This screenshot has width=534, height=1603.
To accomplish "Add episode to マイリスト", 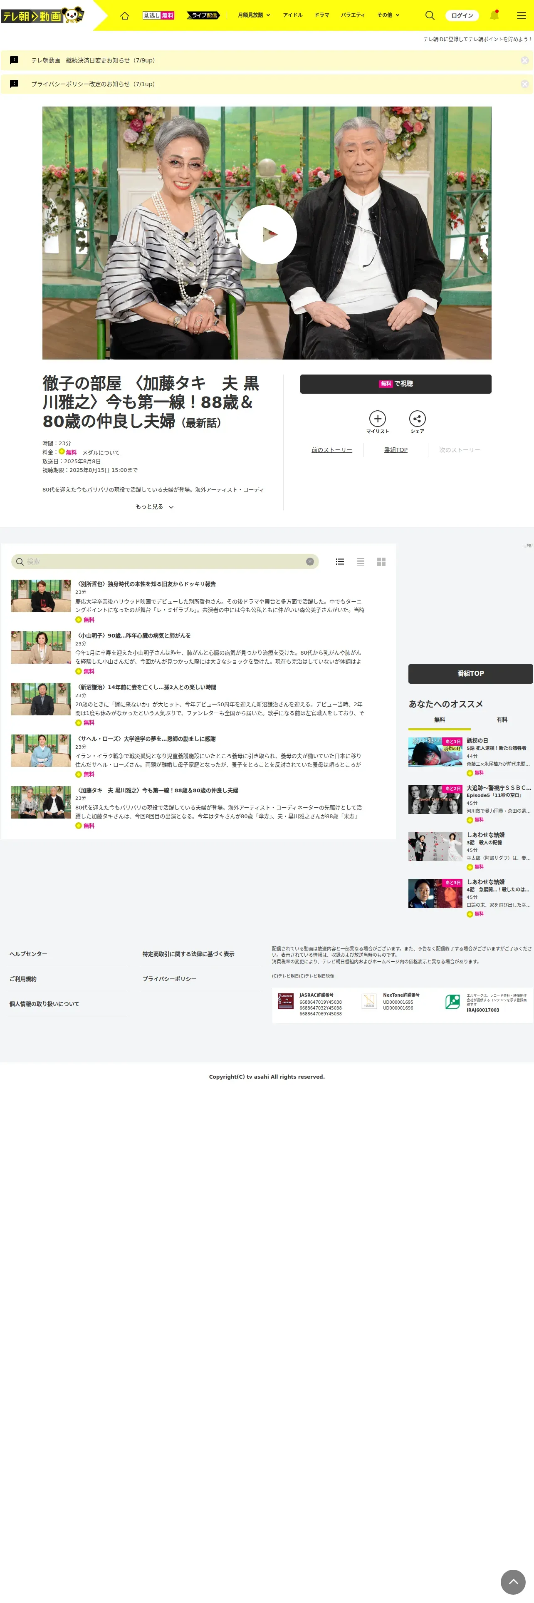I will 377,422.
